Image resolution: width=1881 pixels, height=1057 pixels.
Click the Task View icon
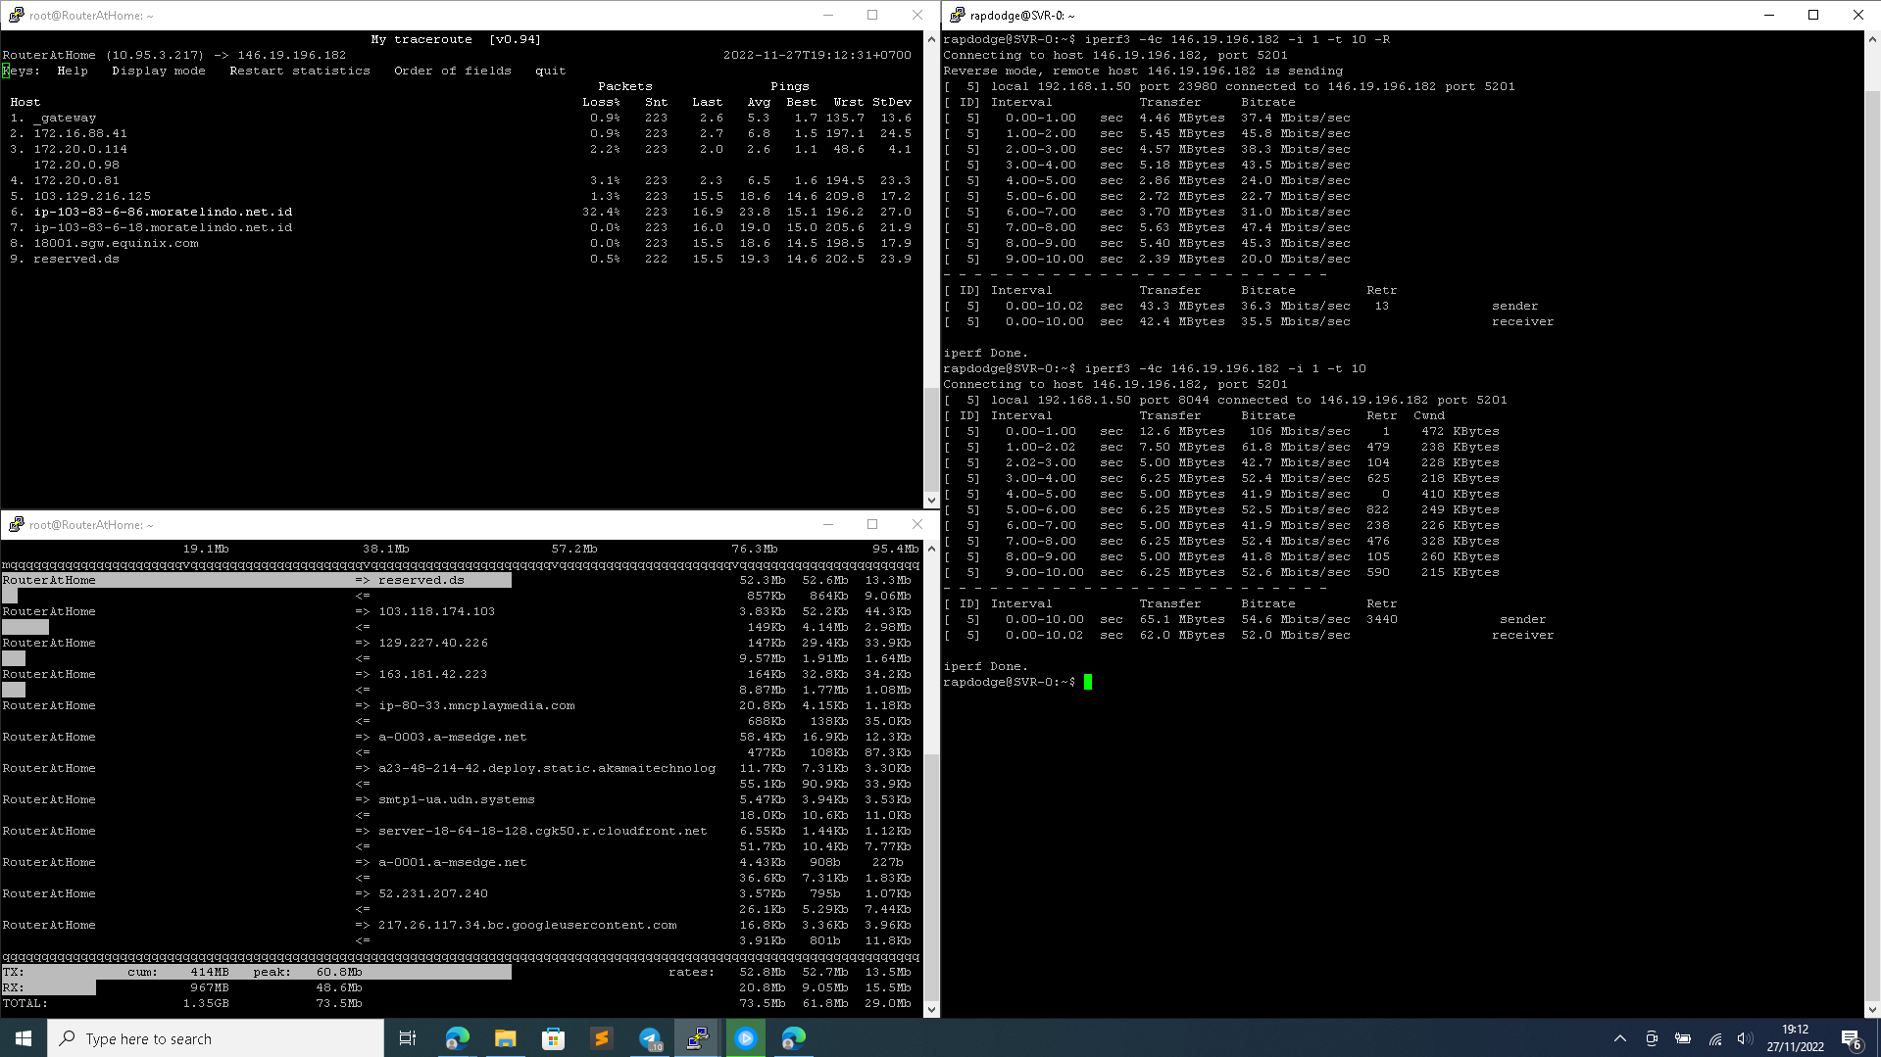(408, 1038)
